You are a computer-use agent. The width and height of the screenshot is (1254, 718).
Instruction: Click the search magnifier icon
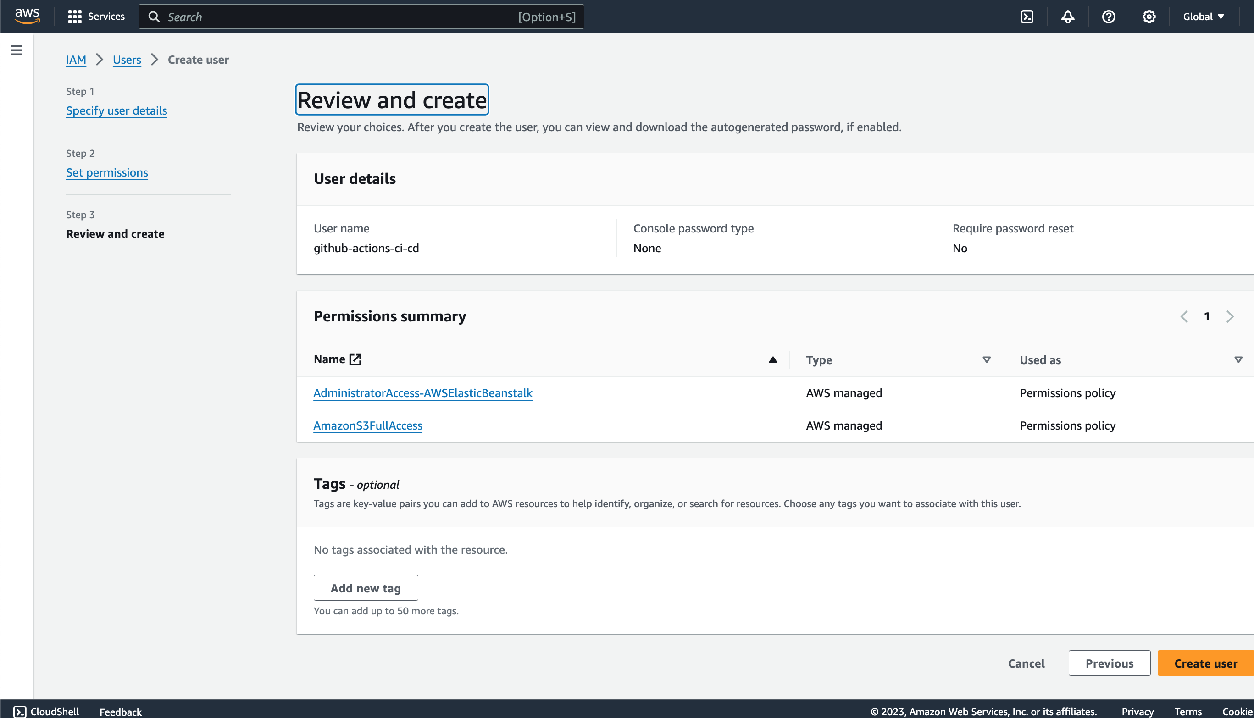pyautogui.click(x=154, y=17)
